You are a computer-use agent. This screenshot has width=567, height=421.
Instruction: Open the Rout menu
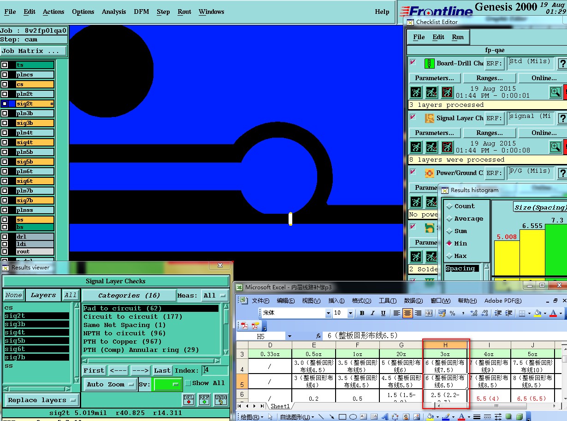[x=184, y=12]
